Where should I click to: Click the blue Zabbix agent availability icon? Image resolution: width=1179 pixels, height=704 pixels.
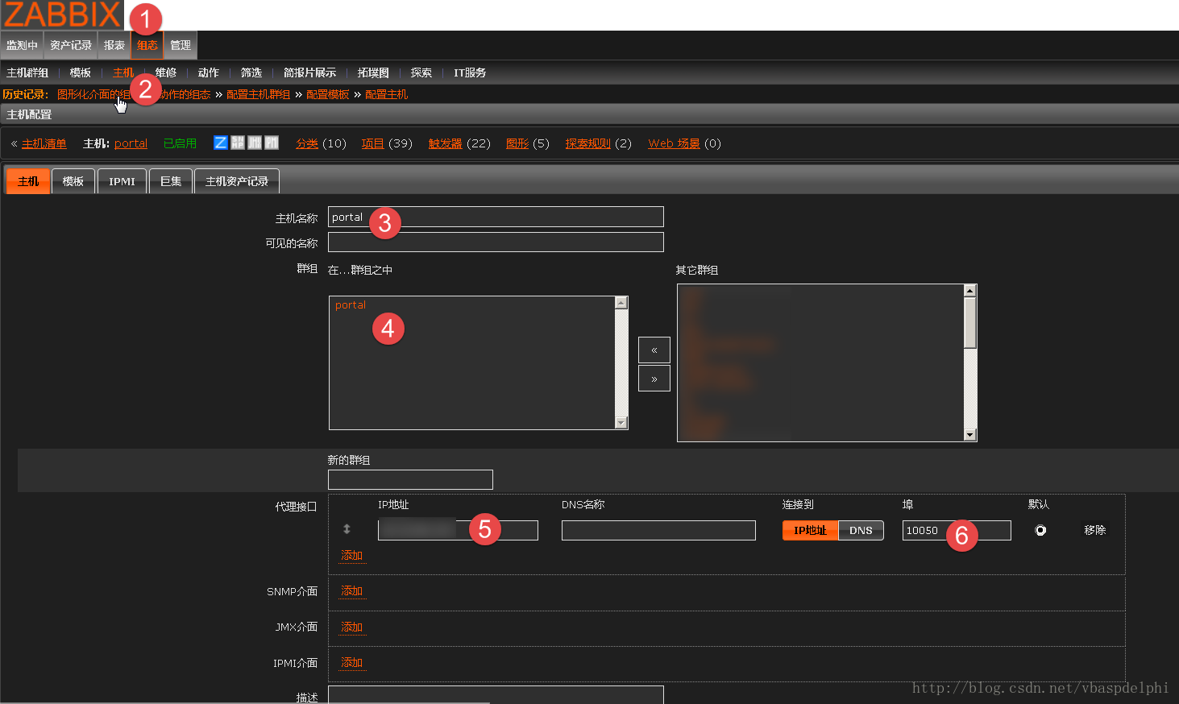(x=220, y=143)
